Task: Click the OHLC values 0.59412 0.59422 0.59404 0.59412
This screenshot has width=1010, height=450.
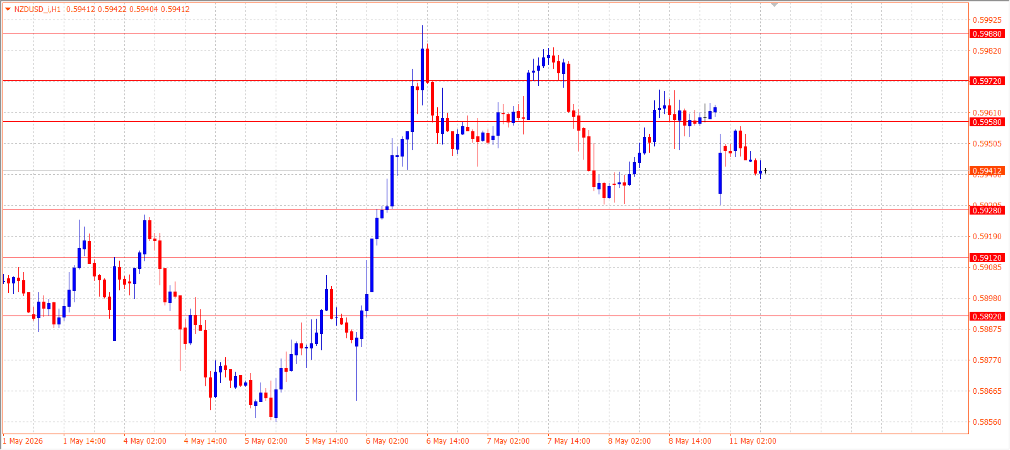Action: [128, 9]
